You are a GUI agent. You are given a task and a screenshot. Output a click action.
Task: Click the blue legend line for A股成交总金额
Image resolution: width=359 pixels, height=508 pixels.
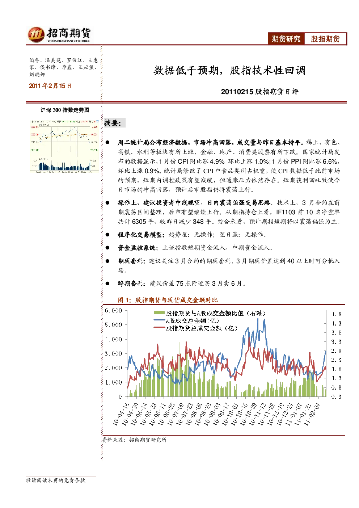[159, 320]
